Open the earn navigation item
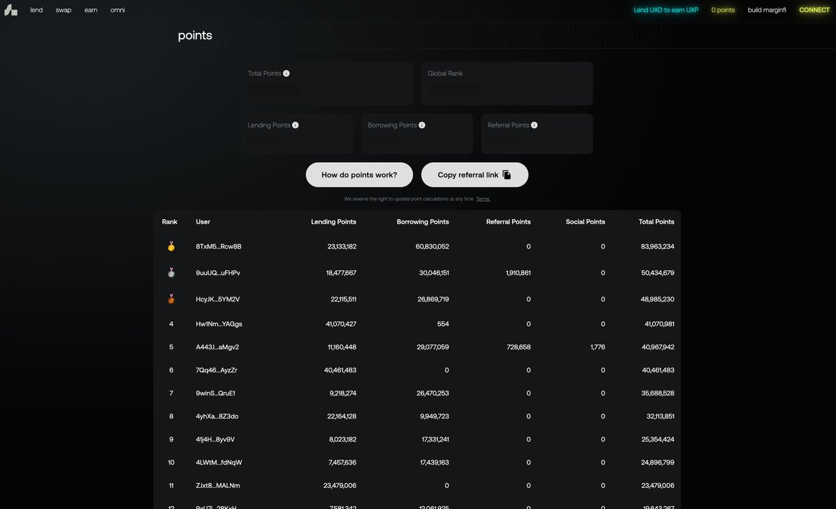 coord(91,10)
